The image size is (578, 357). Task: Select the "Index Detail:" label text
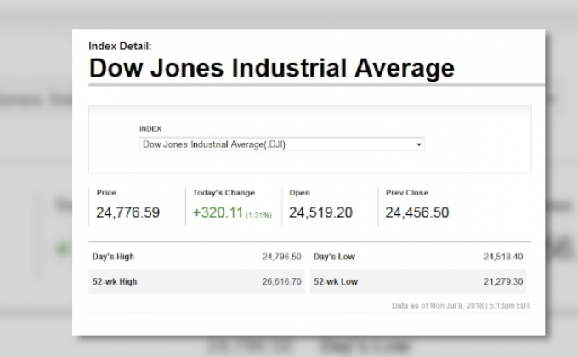[x=120, y=47]
